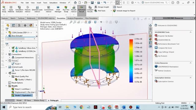
Task: Undo the last action
Action: [105, 2]
